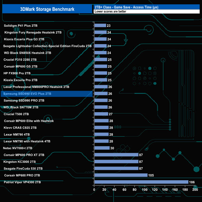Select the 'Kioxia Exceria Plus G3 2TB' label
Viewport: 202px width, 202px height.
coord(24,39)
